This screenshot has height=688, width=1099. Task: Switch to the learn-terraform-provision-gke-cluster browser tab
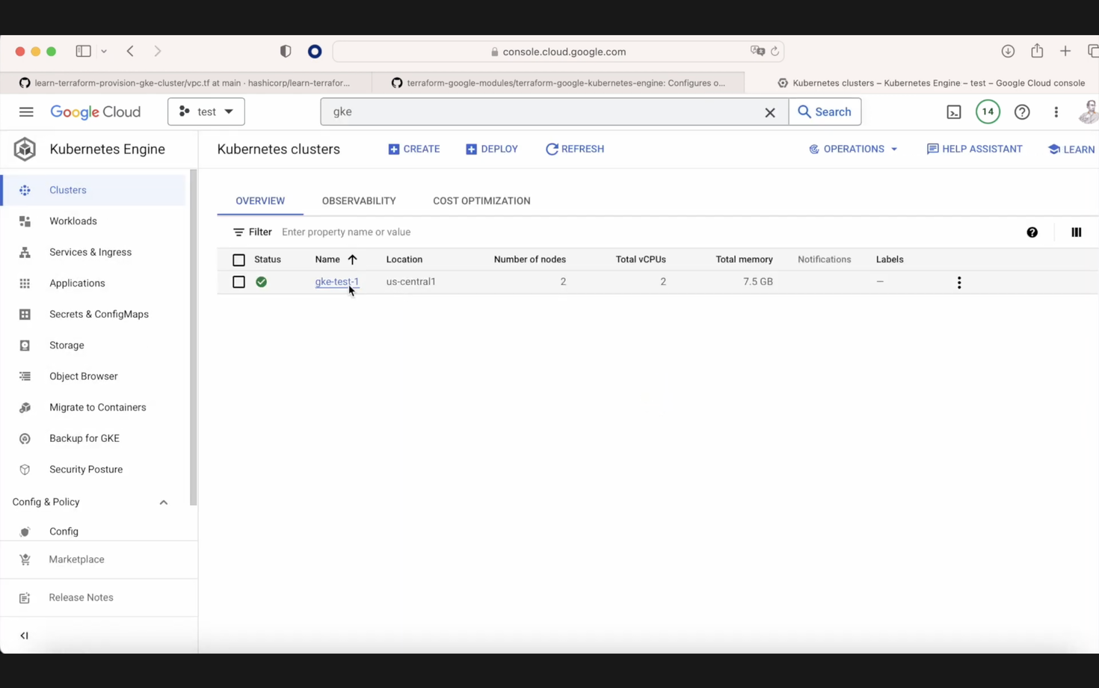pos(186,83)
